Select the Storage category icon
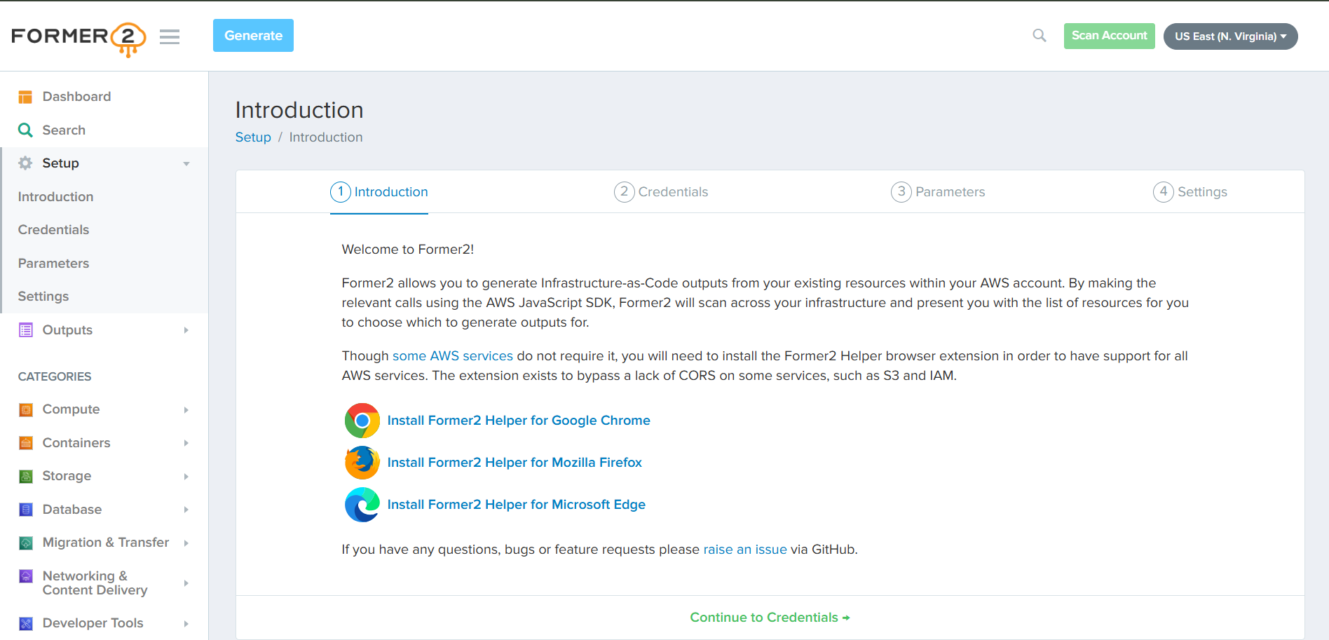Screen dimensions: 1329x640 click(25, 475)
